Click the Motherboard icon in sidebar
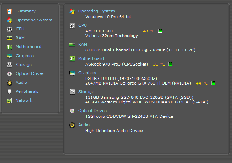 point(10,47)
